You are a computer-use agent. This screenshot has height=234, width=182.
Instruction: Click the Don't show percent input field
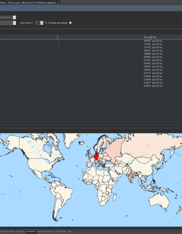click(x=37, y=23)
